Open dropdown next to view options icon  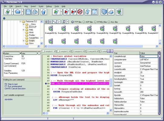click(x=67, y=22)
